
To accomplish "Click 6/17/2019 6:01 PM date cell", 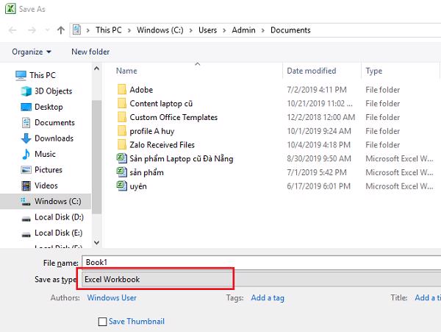I will (319, 186).
